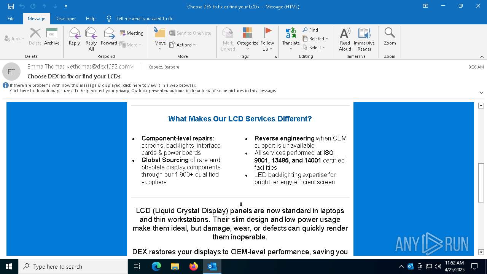Start Read Aloud

click(345, 39)
